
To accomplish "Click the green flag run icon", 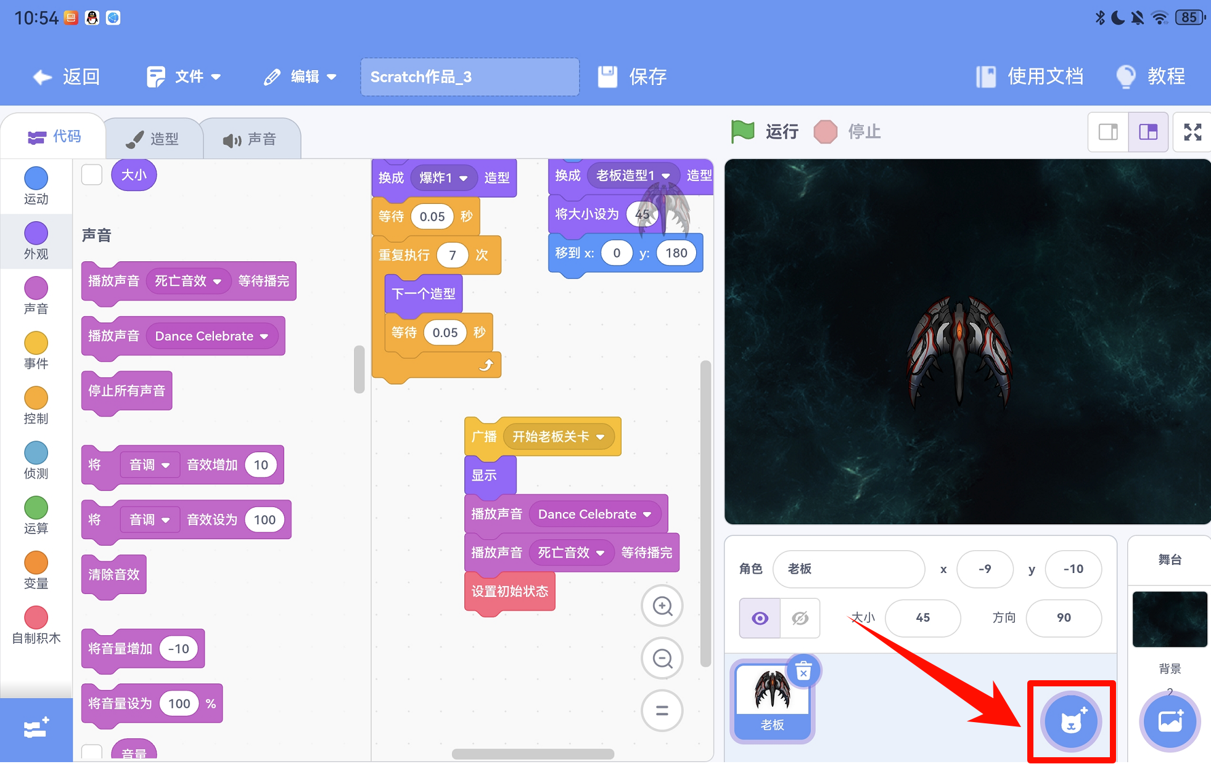I will (x=742, y=131).
